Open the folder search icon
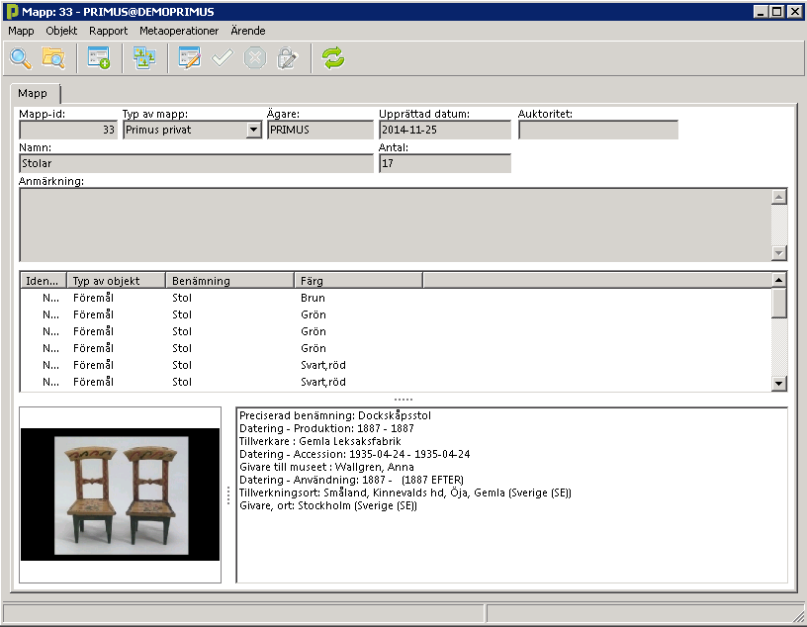The height and width of the screenshot is (627, 807). [53, 58]
